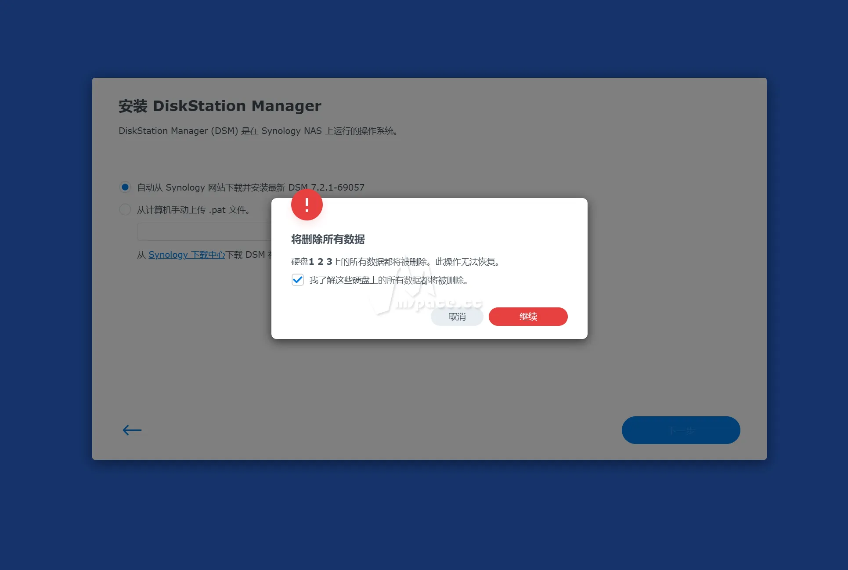Click the red exclamation warning icon

307,205
